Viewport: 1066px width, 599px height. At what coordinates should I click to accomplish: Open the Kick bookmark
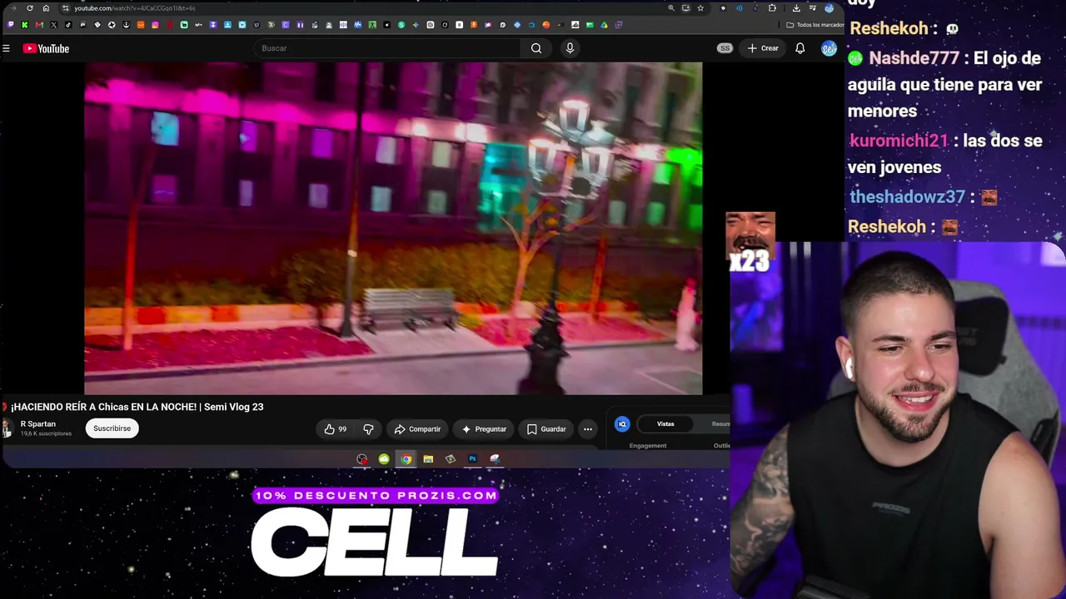pyautogui.click(x=25, y=25)
